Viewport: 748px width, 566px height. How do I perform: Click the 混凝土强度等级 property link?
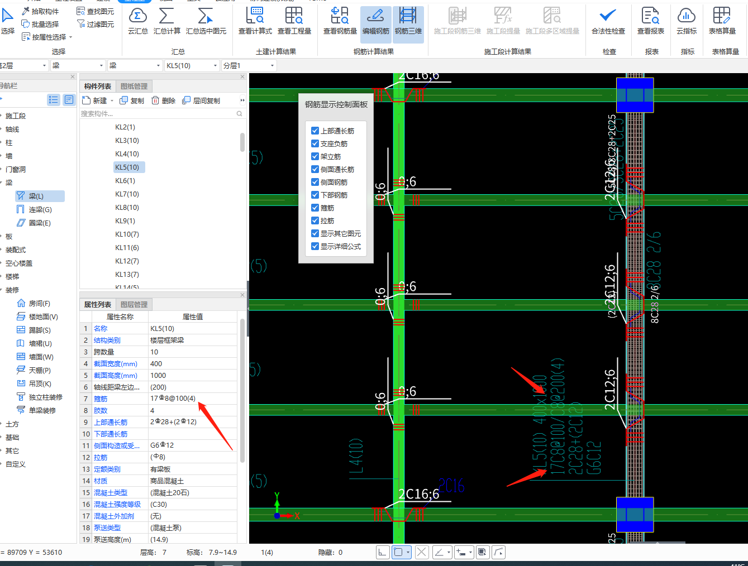point(117,504)
